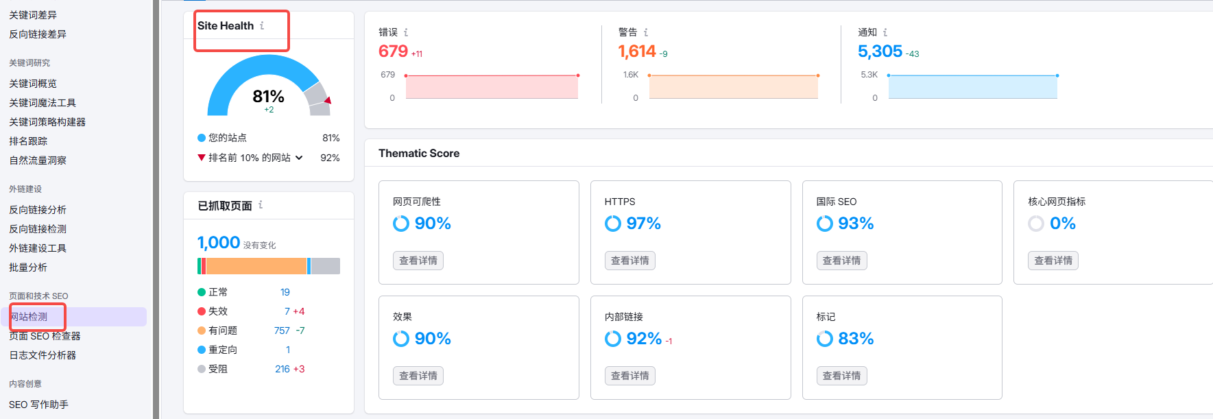Click the info icon beside 通知
Viewport: 1213px width, 419px height.
(885, 32)
